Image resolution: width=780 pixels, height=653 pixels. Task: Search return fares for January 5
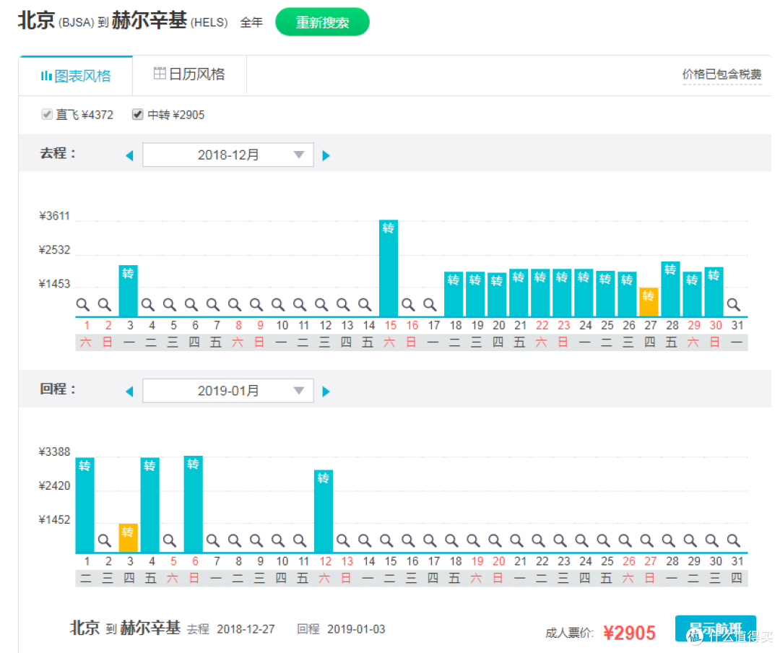click(x=170, y=540)
